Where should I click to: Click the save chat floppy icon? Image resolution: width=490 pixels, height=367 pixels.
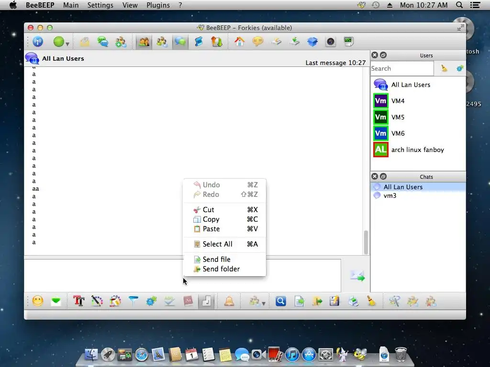point(334,301)
